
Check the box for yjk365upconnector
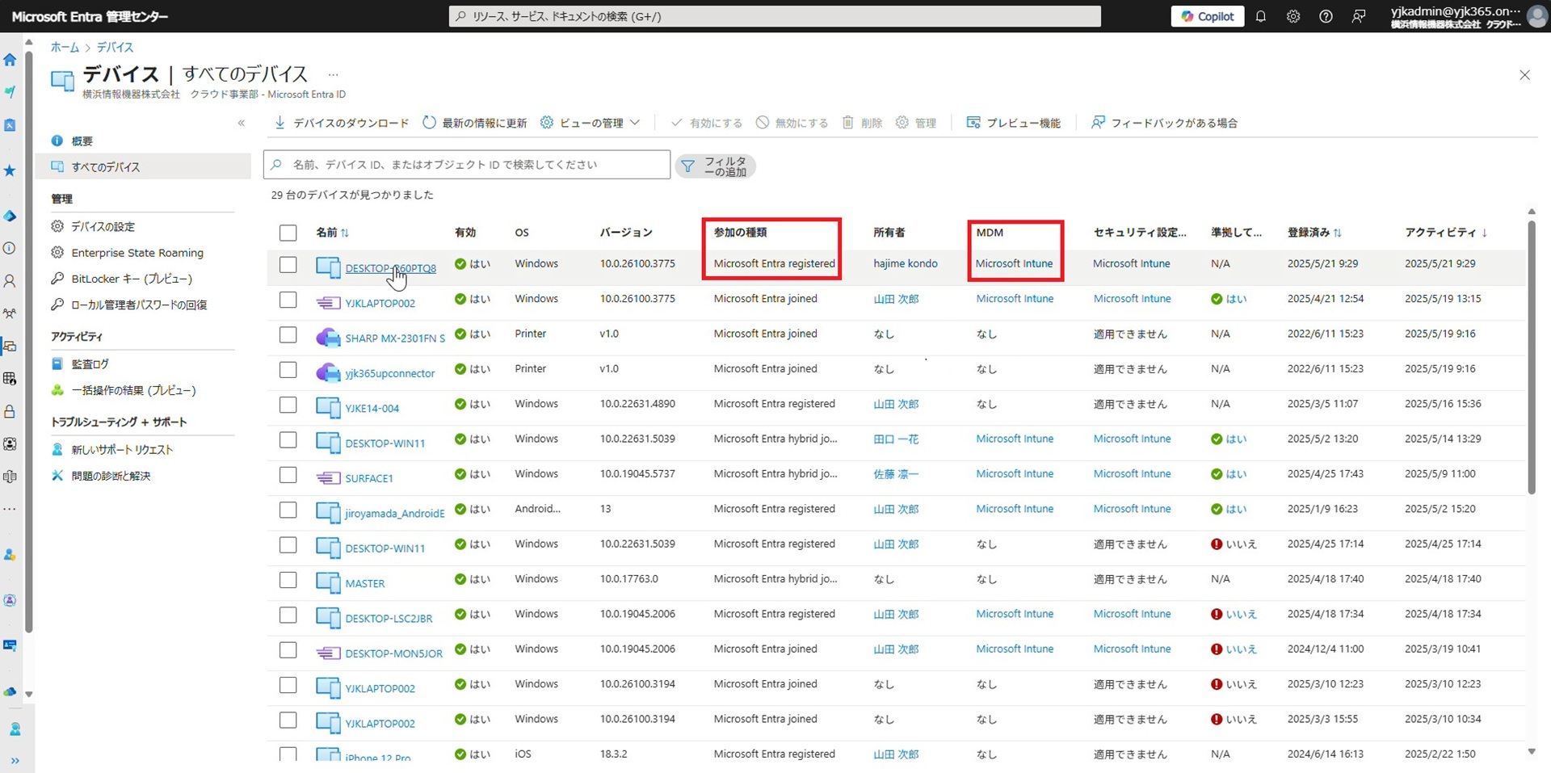pos(288,370)
